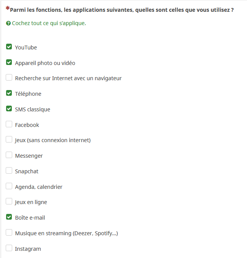The image size is (247, 258).
Task: Select the Instagram checkbox
Action: (x=9, y=248)
